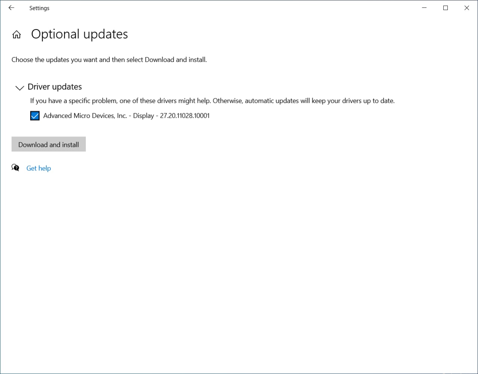The height and width of the screenshot is (374, 478).
Task: Click the Get help chat icon
Action: point(15,168)
